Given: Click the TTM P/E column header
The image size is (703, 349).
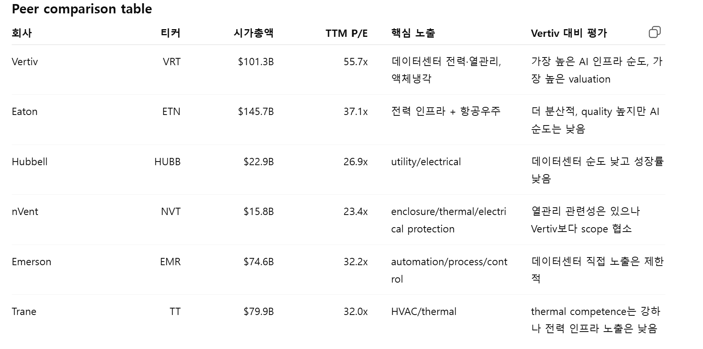Looking at the screenshot, I should 346,33.
